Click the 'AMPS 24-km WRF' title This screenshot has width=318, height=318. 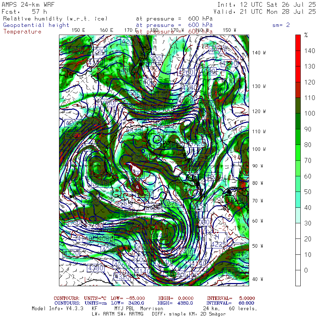click(x=28, y=5)
